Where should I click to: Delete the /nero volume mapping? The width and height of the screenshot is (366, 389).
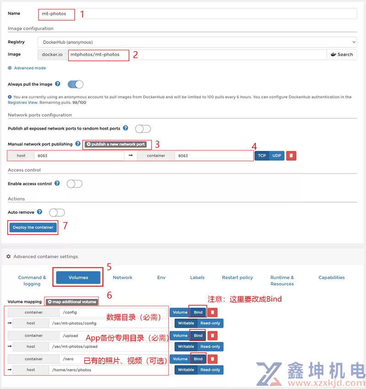[x=212, y=359]
